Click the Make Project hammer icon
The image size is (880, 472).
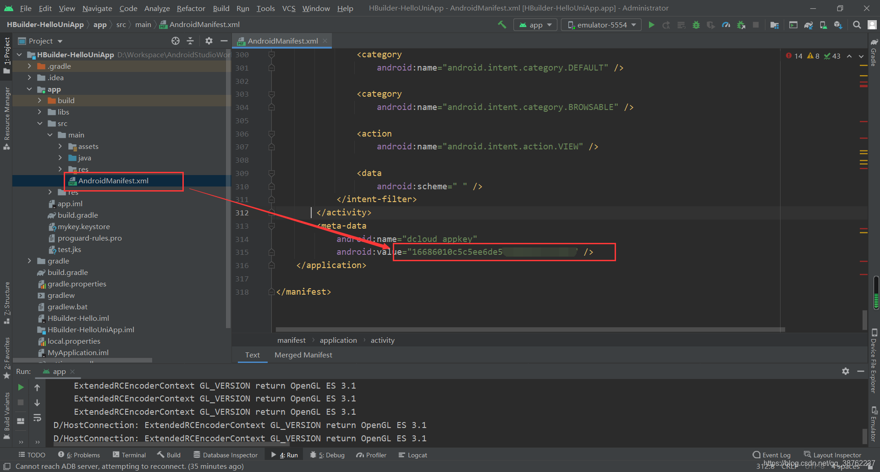502,25
